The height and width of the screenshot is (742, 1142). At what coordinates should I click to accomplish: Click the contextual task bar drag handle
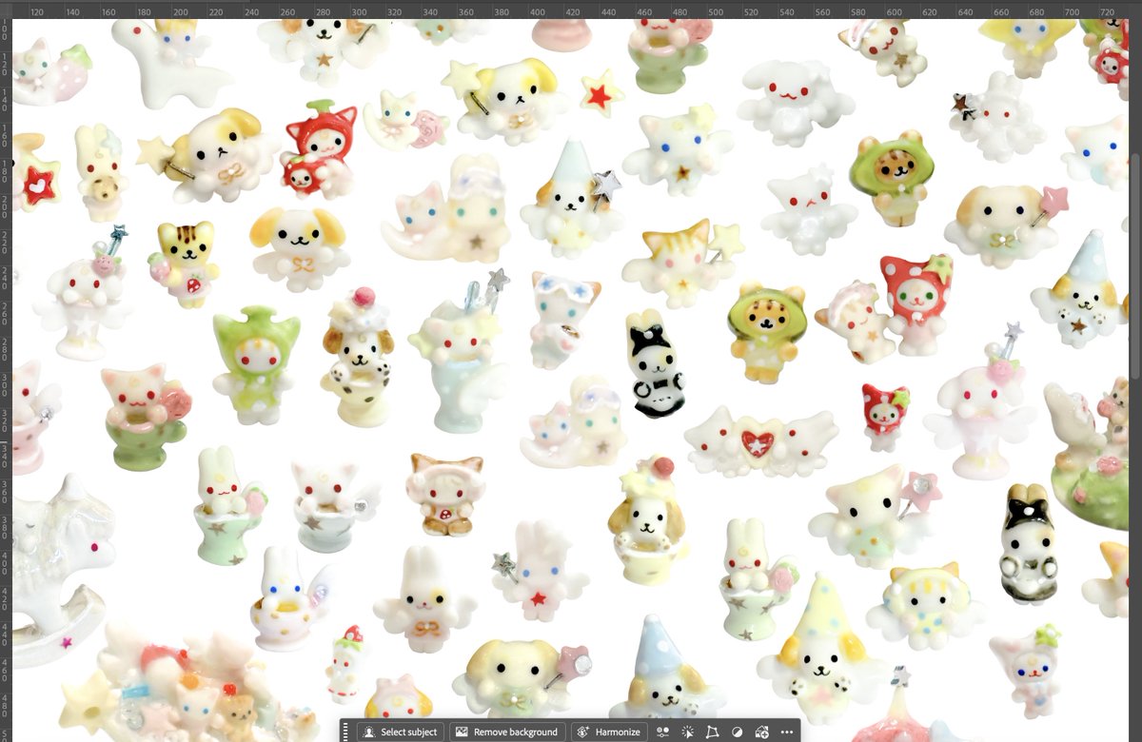pyautogui.click(x=345, y=732)
